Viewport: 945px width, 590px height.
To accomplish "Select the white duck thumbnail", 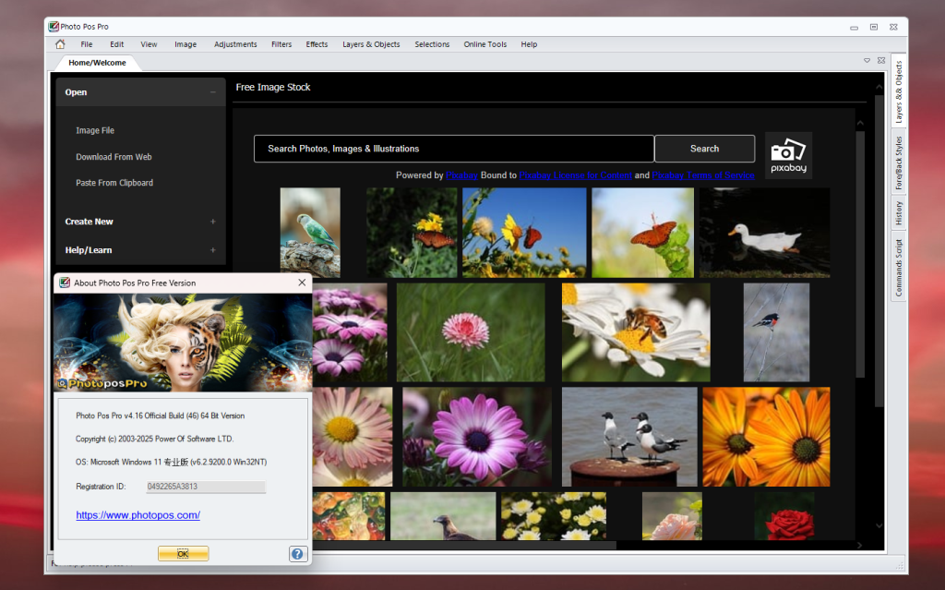I will pyautogui.click(x=764, y=233).
